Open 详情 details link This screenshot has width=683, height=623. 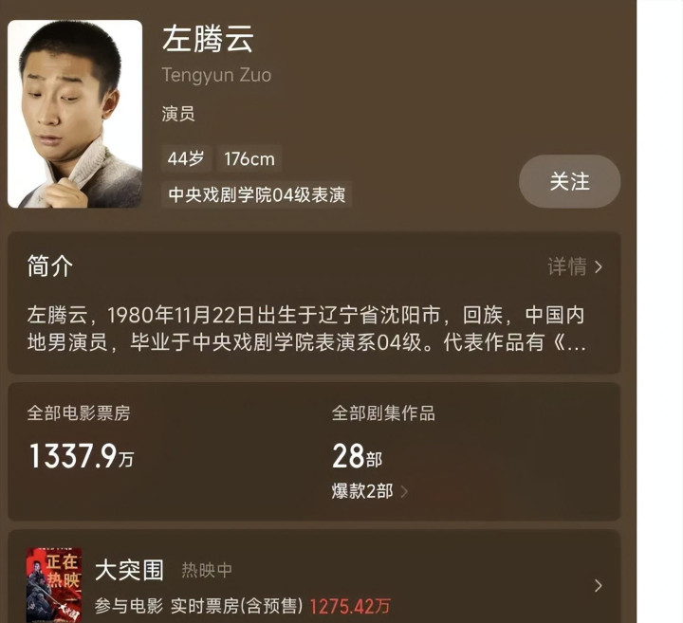coord(566,266)
